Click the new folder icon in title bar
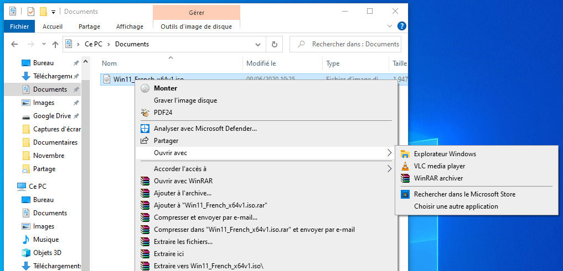The width and height of the screenshot is (563, 271). tap(43, 12)
